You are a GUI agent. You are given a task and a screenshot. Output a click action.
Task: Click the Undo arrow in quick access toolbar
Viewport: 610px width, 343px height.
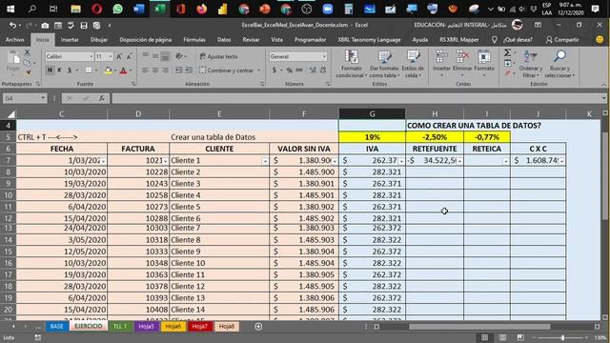(x=12, y=26)
